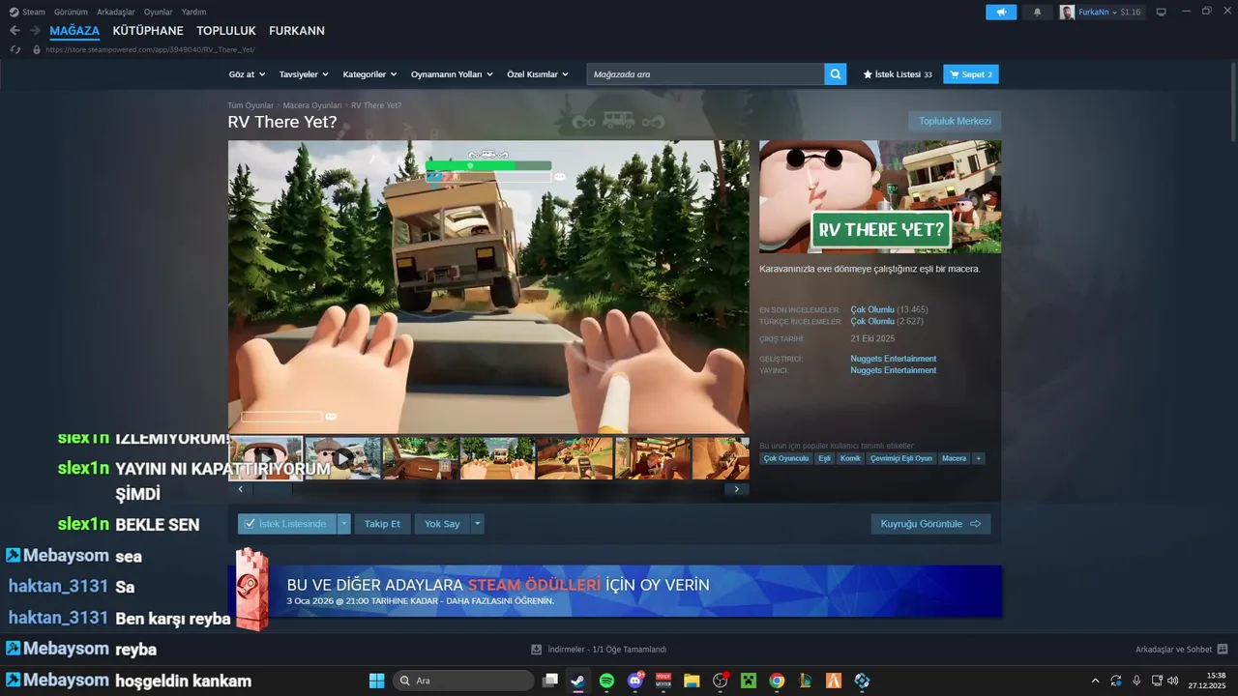Click Kuyruğu Görüntüle button
1238x696 pixels.
[x=930, y=524]
